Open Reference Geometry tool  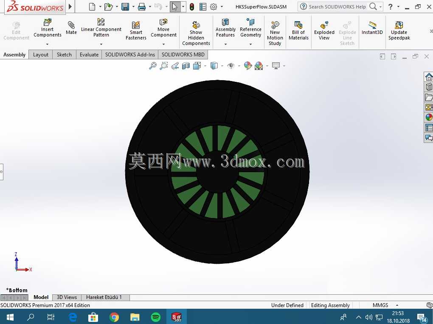(x=250, y=28)
